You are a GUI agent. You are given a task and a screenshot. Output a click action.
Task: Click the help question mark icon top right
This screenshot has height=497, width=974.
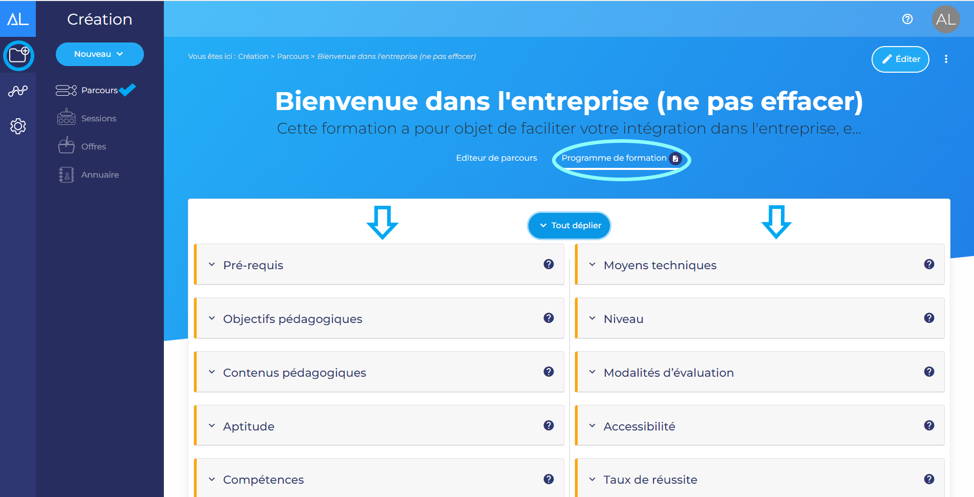pos(907,19)
